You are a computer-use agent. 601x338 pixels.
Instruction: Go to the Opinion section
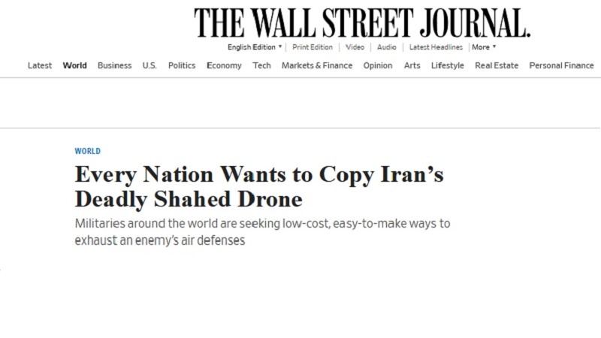pos(378,65)
